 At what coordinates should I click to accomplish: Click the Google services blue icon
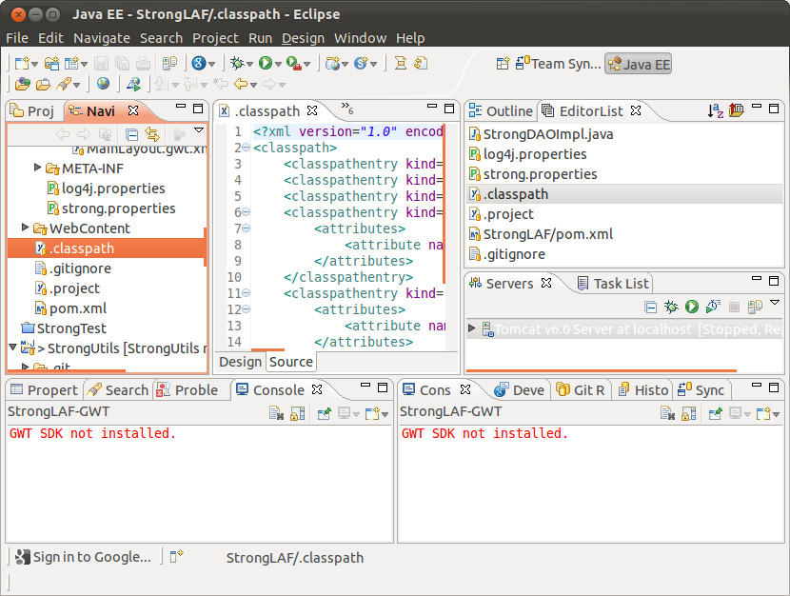198,64
